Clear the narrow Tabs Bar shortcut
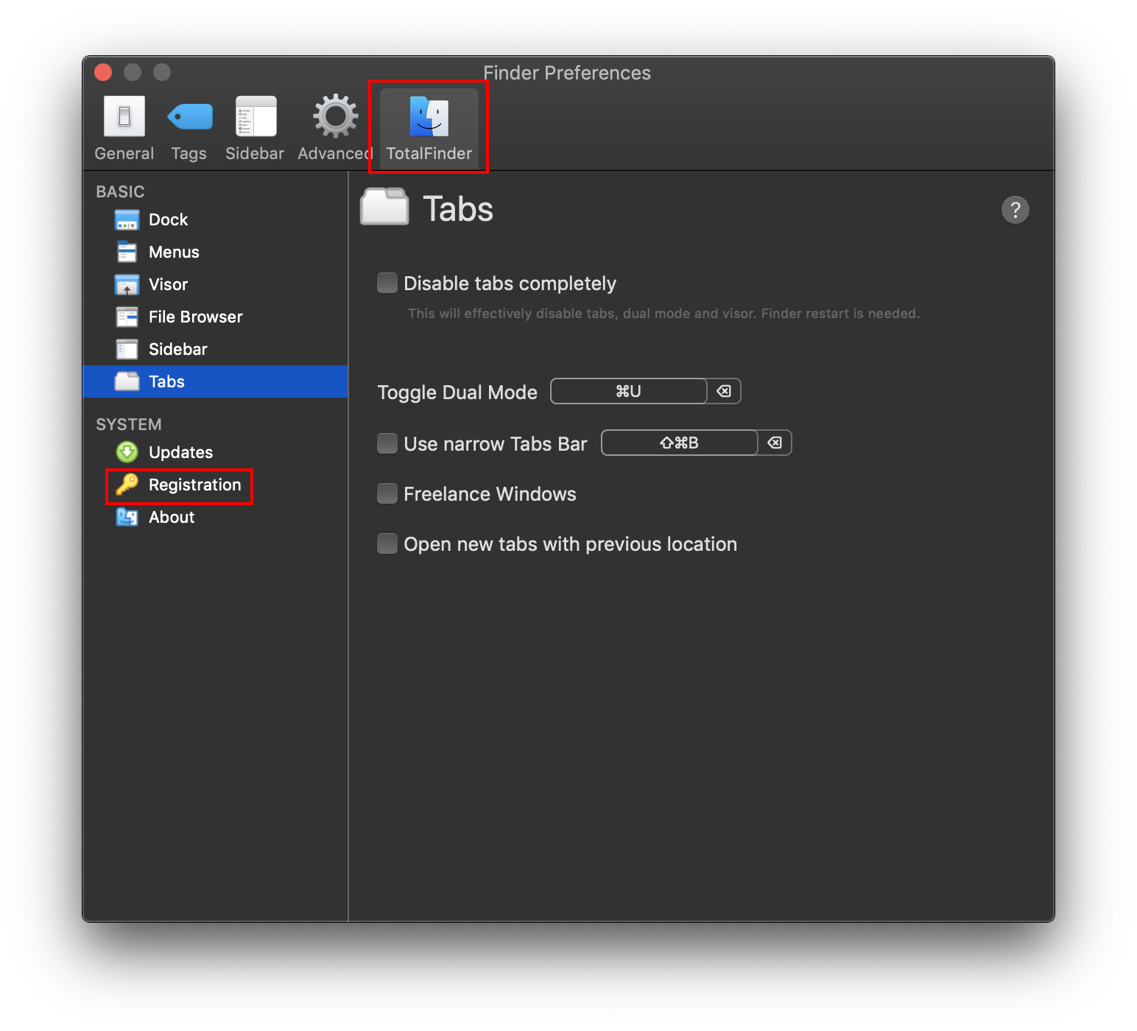Viewport: 1137px width, 1031px height. click(774, 443)
